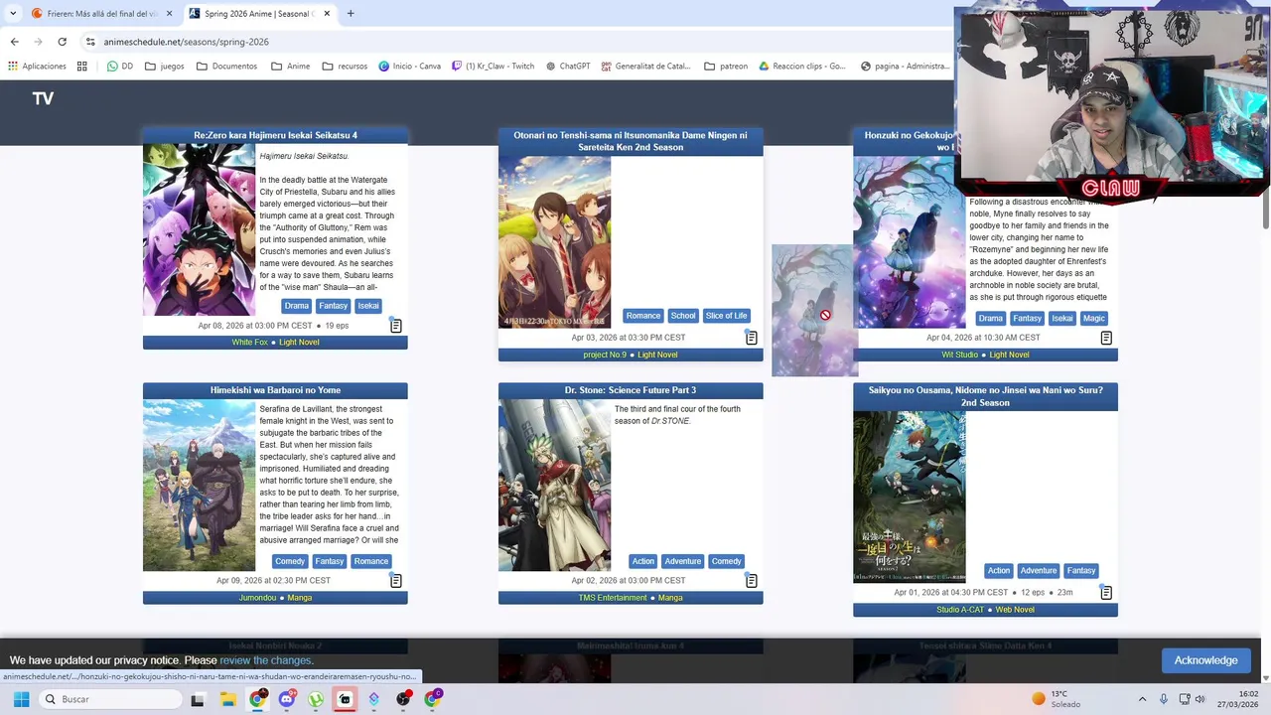Image resolution: width=1271 pixels, height=715 pixels.
Task: Open Saikyou no Ousama card's list icon
Action: [x=1106, y=592]
